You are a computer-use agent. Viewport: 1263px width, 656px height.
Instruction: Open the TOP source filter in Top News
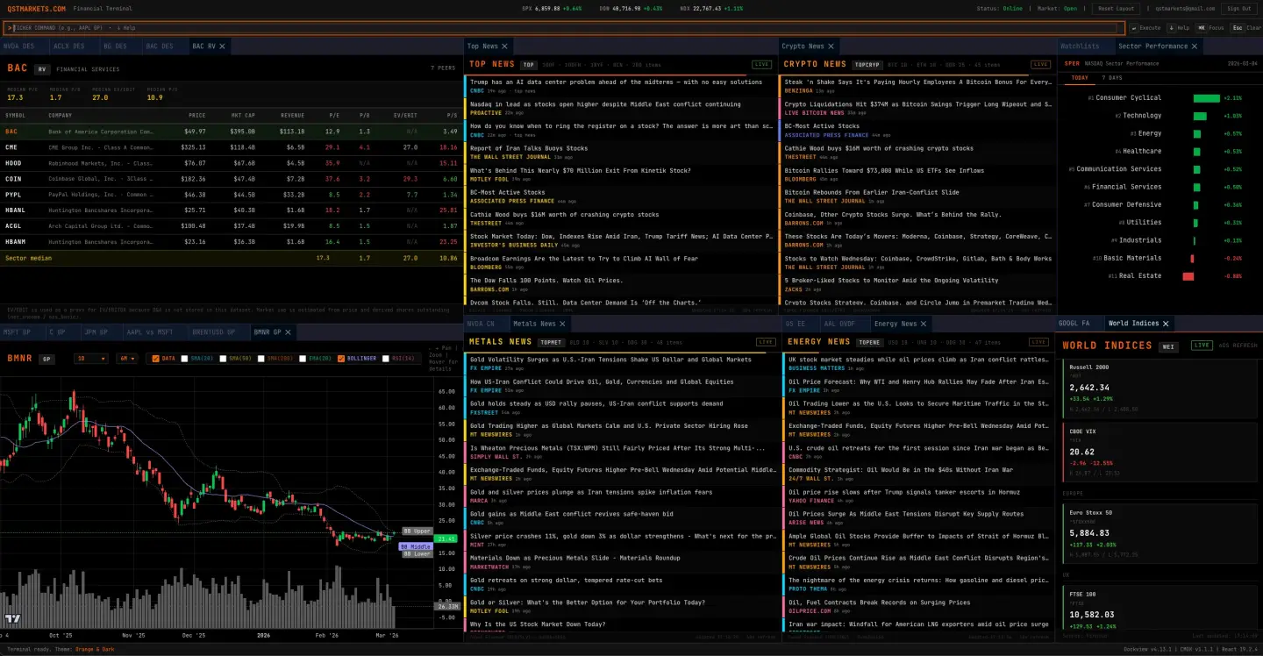point(528,64)
